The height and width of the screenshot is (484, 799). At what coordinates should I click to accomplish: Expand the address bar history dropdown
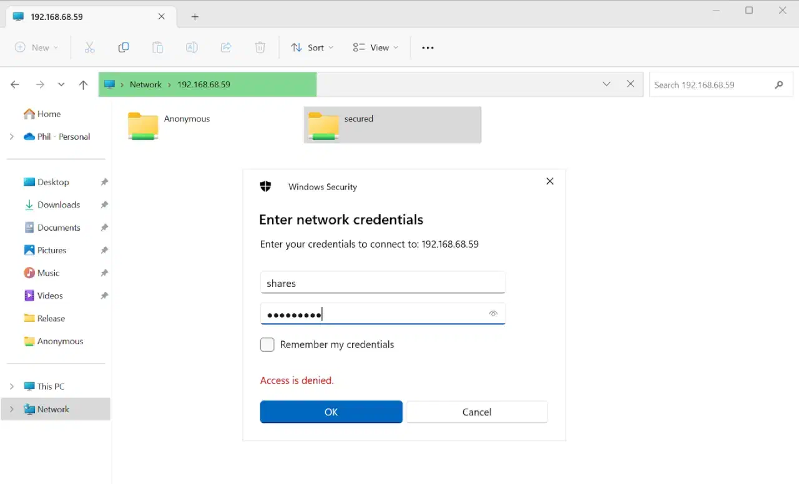[606, 84]
